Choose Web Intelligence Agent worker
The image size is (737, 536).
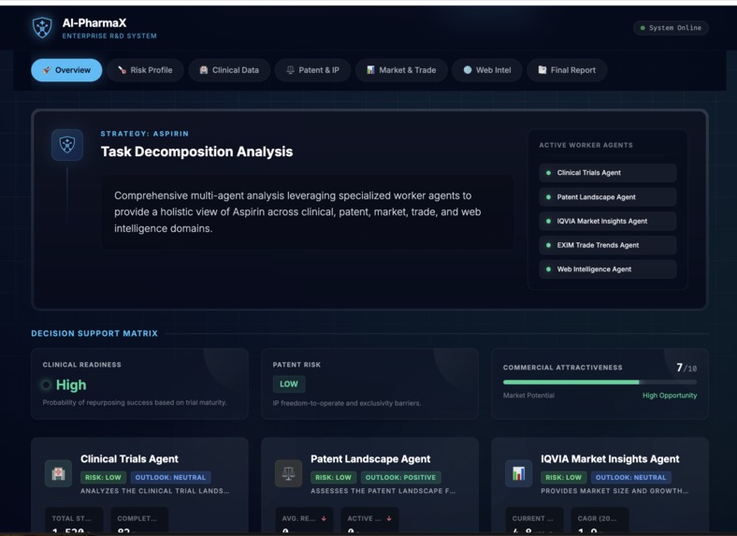[608, 269]
